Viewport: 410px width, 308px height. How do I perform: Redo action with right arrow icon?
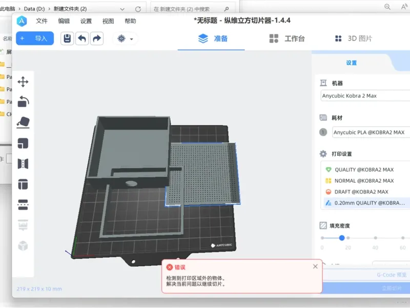click(x=97, y=38)
